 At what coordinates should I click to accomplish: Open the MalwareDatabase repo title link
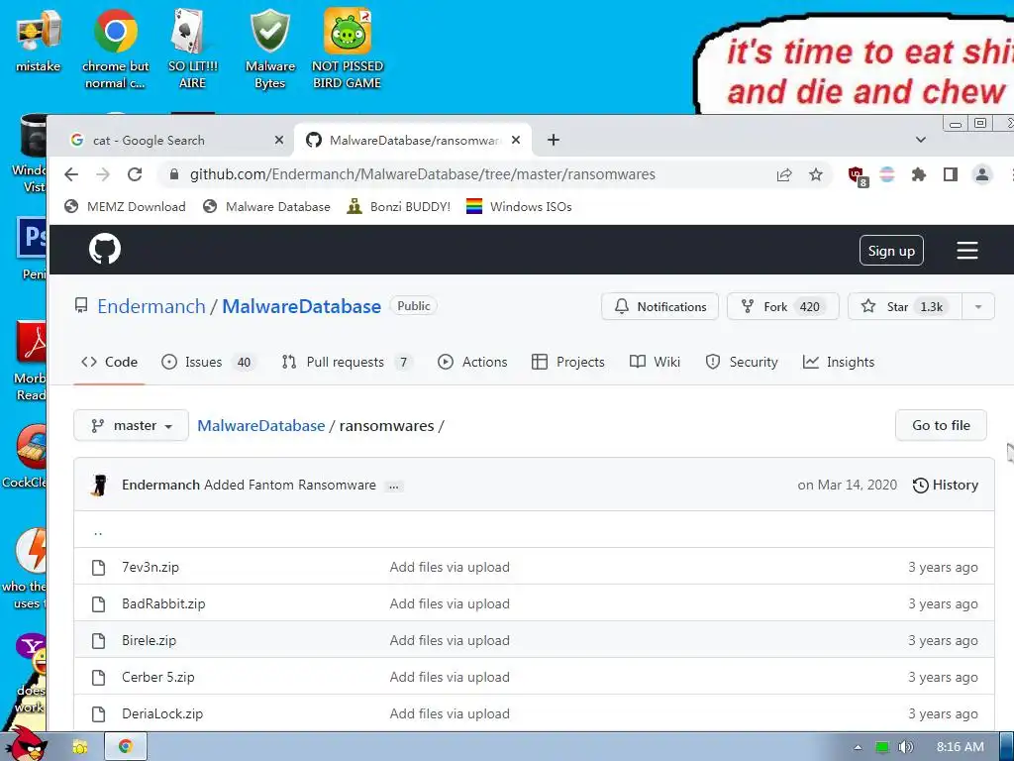point(301,306)
